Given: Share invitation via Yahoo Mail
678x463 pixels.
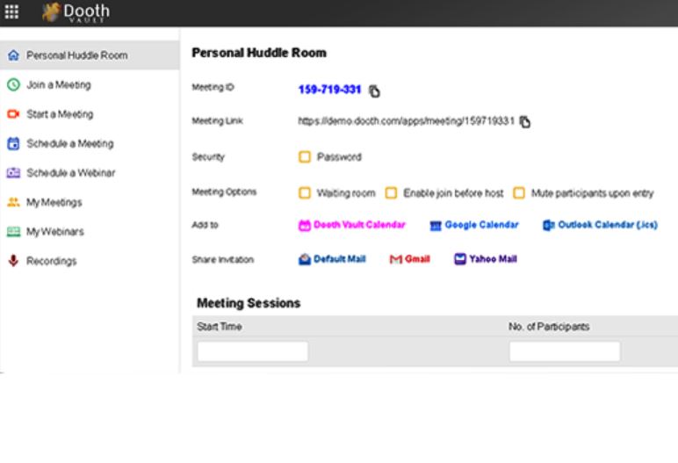Looking at the screenshot, I should click(x=486, y=259).
